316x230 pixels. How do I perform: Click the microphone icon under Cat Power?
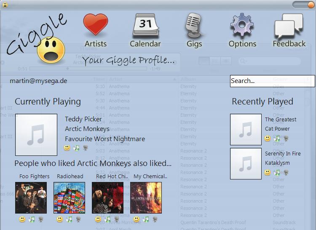[286, 138]
